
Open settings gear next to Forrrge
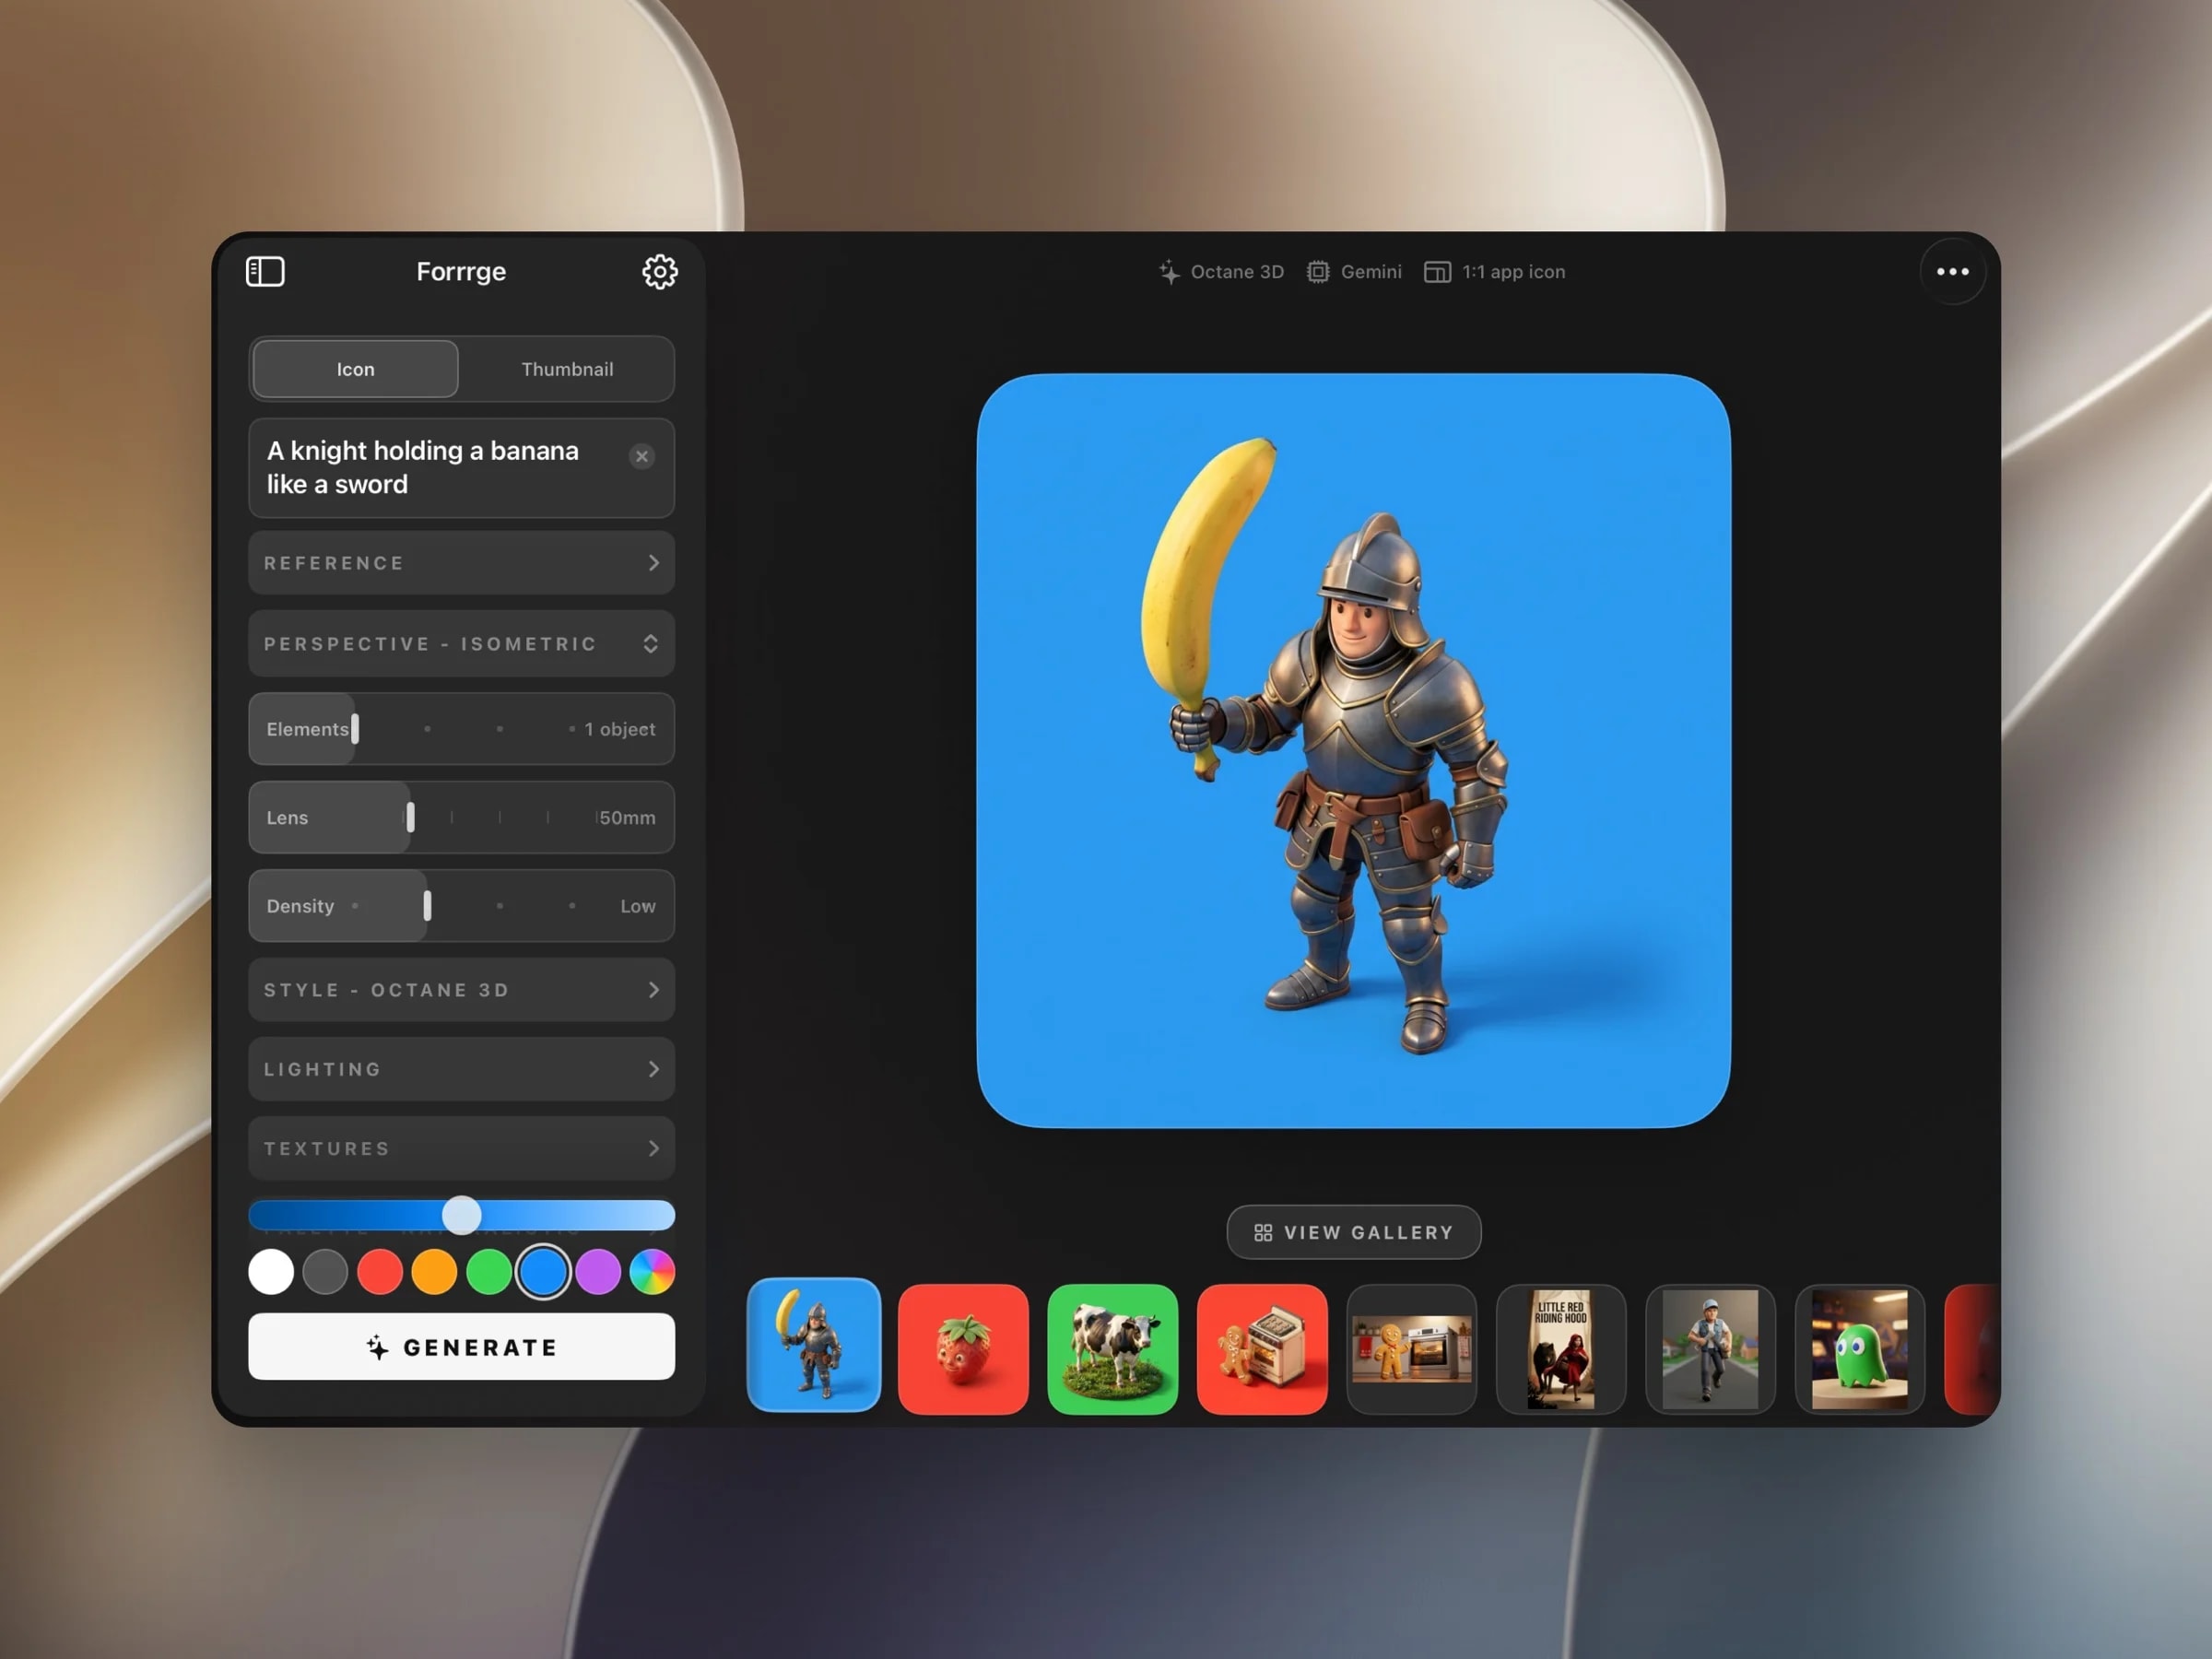[659, 271]
